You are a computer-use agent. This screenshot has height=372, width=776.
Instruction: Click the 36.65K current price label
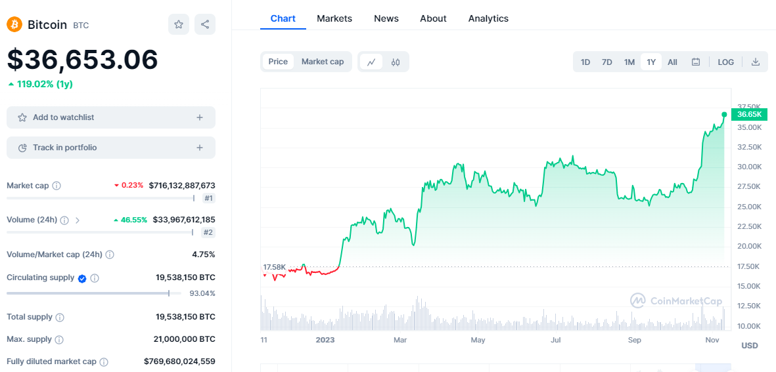pyautogui.click(x=749, y=115)
